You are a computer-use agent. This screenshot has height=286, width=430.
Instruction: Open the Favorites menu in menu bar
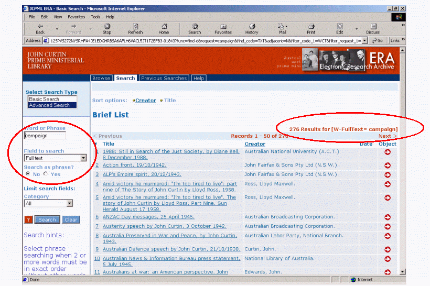tap(76, 17)
